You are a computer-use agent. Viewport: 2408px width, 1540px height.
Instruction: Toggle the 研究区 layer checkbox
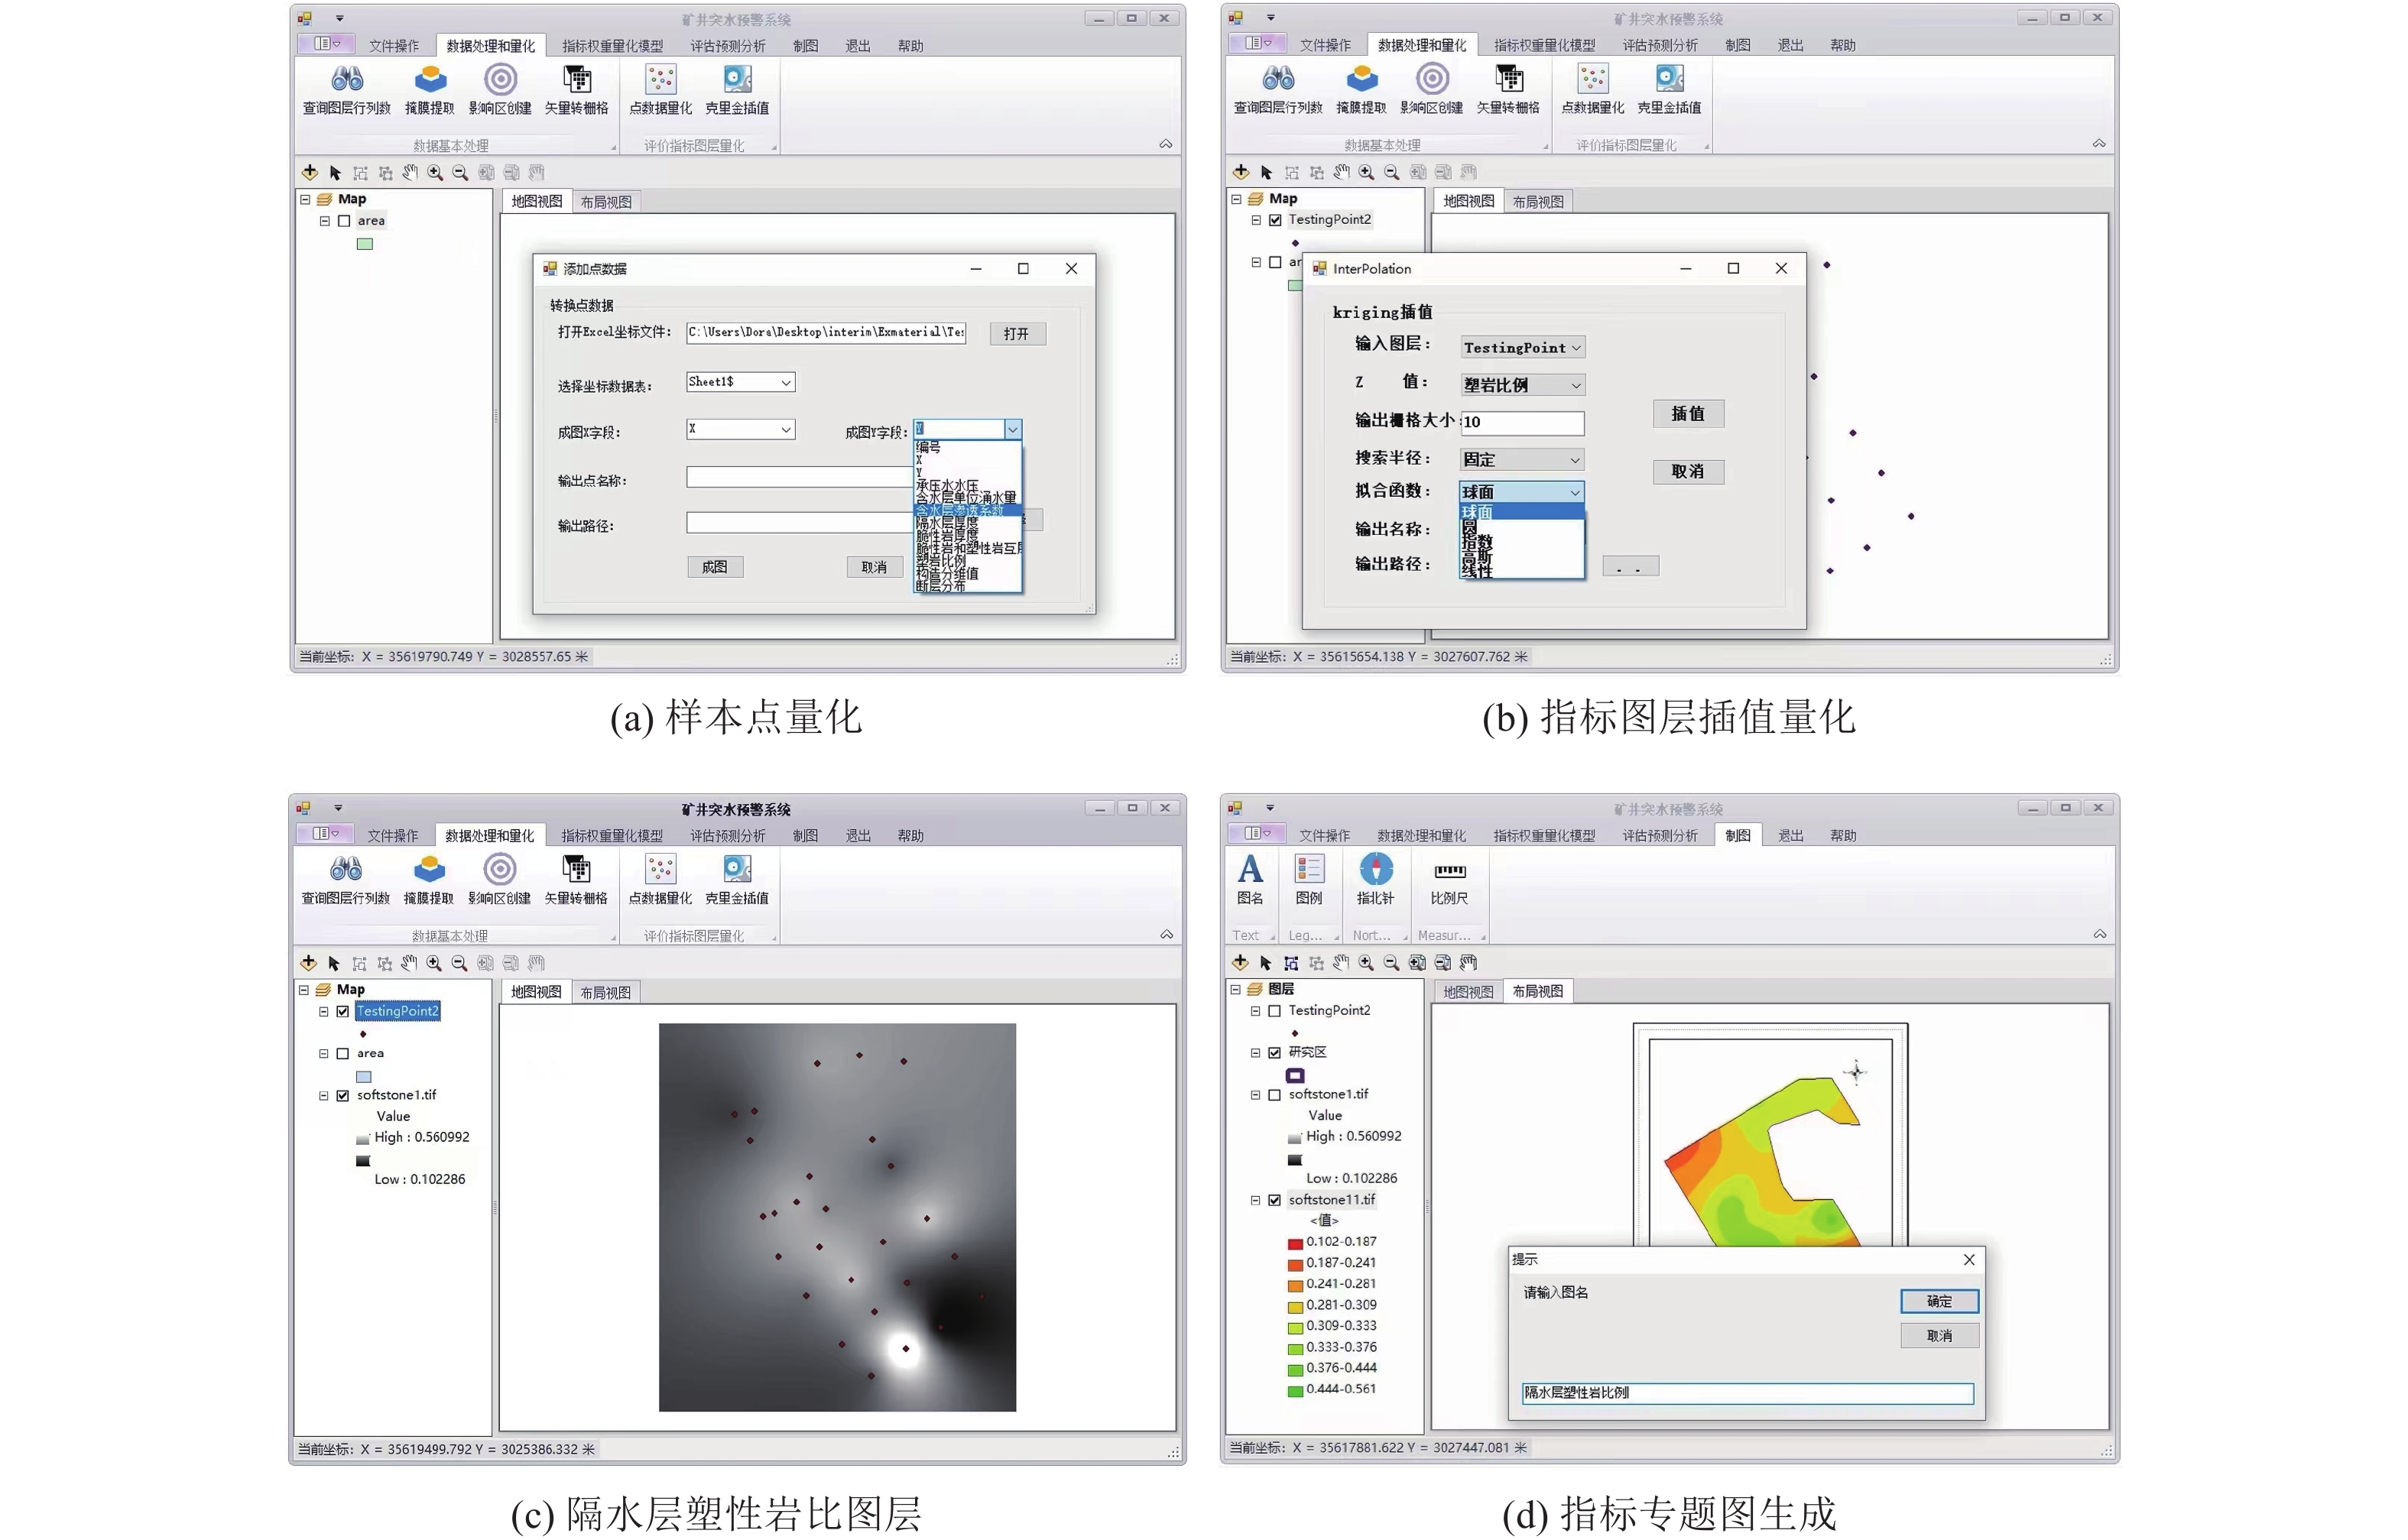(1274, 1053)
